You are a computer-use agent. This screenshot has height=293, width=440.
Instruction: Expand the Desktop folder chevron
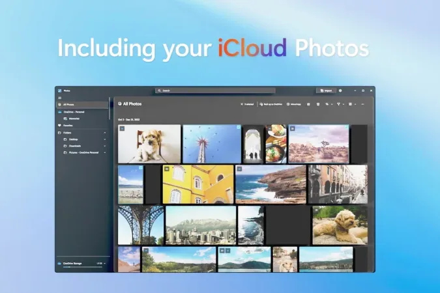click(x=105, y=139)
